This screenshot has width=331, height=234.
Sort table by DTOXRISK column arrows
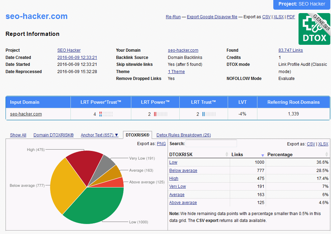point(227,154)
